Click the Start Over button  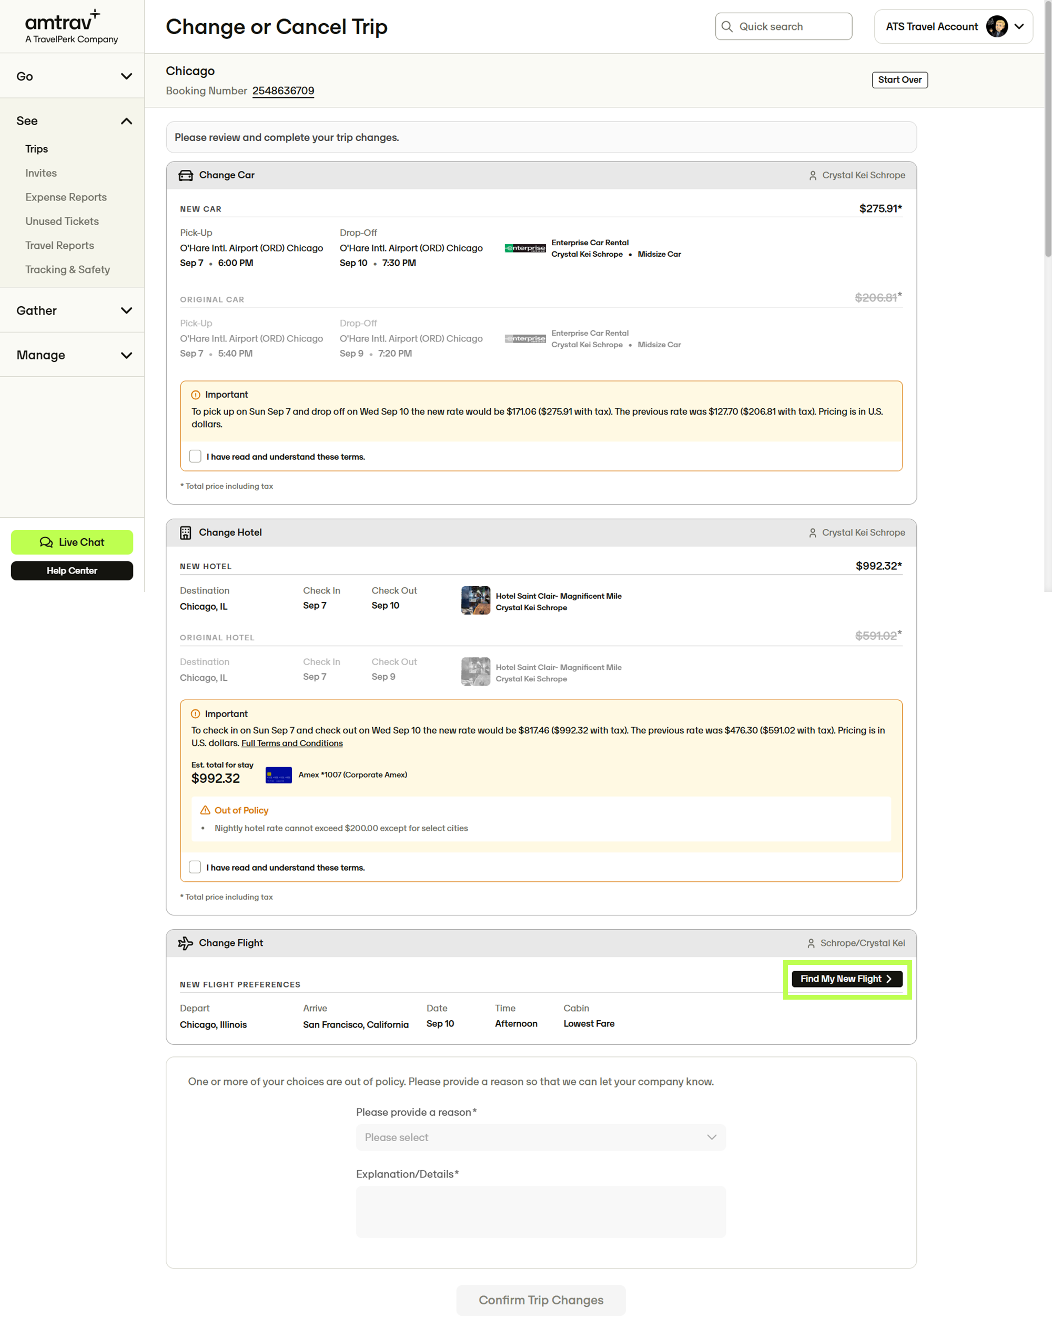click(x=900, y=79)
